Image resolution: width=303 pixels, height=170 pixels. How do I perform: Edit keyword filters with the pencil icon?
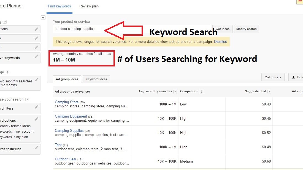[37, 107]
